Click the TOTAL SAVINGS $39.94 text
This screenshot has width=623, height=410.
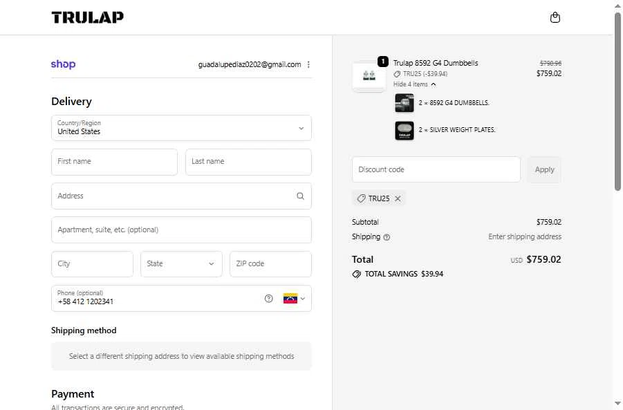coord(404,274)
